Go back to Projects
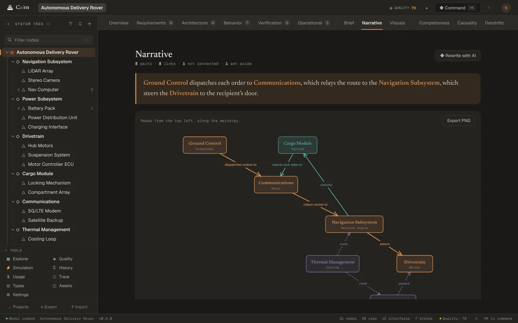 pyautogui.click(x=18, y=307)
